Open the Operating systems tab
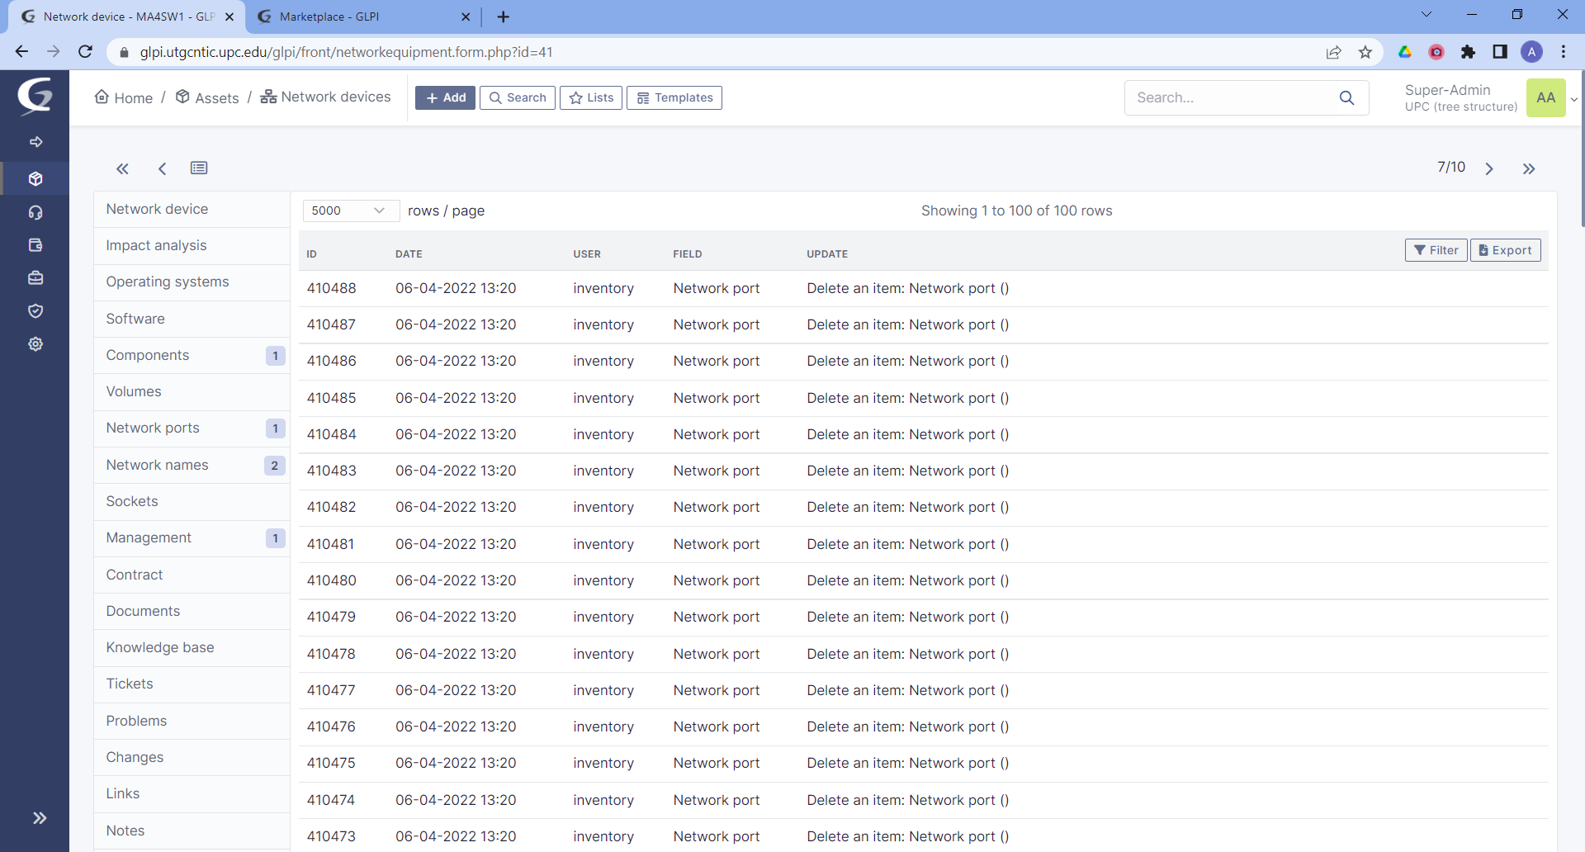 192,282
